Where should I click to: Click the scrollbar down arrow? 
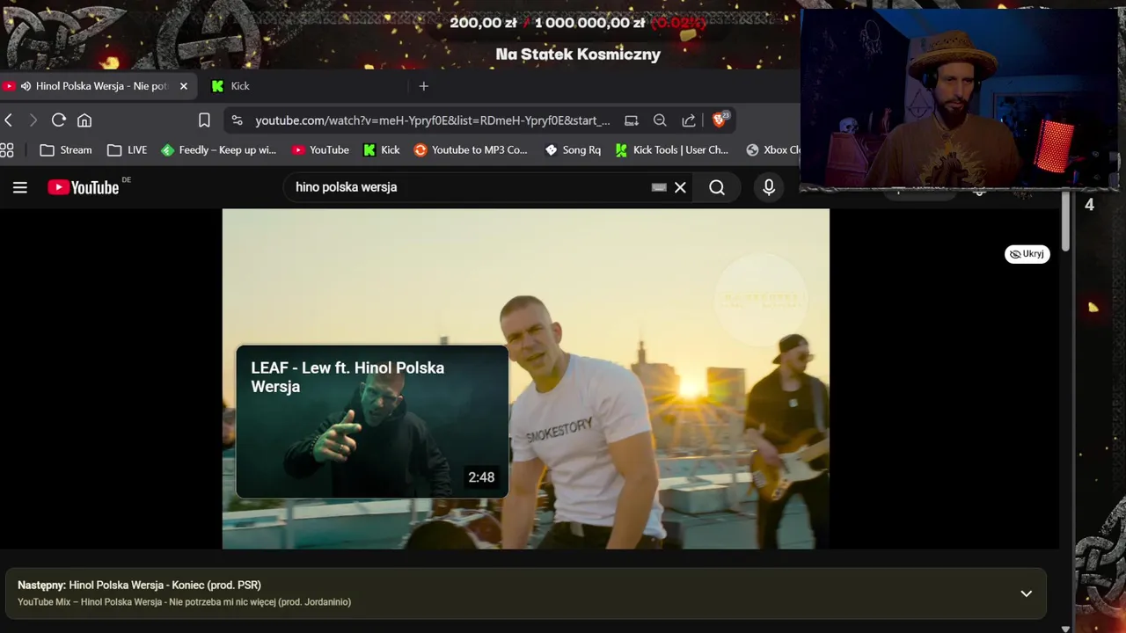1065,628
